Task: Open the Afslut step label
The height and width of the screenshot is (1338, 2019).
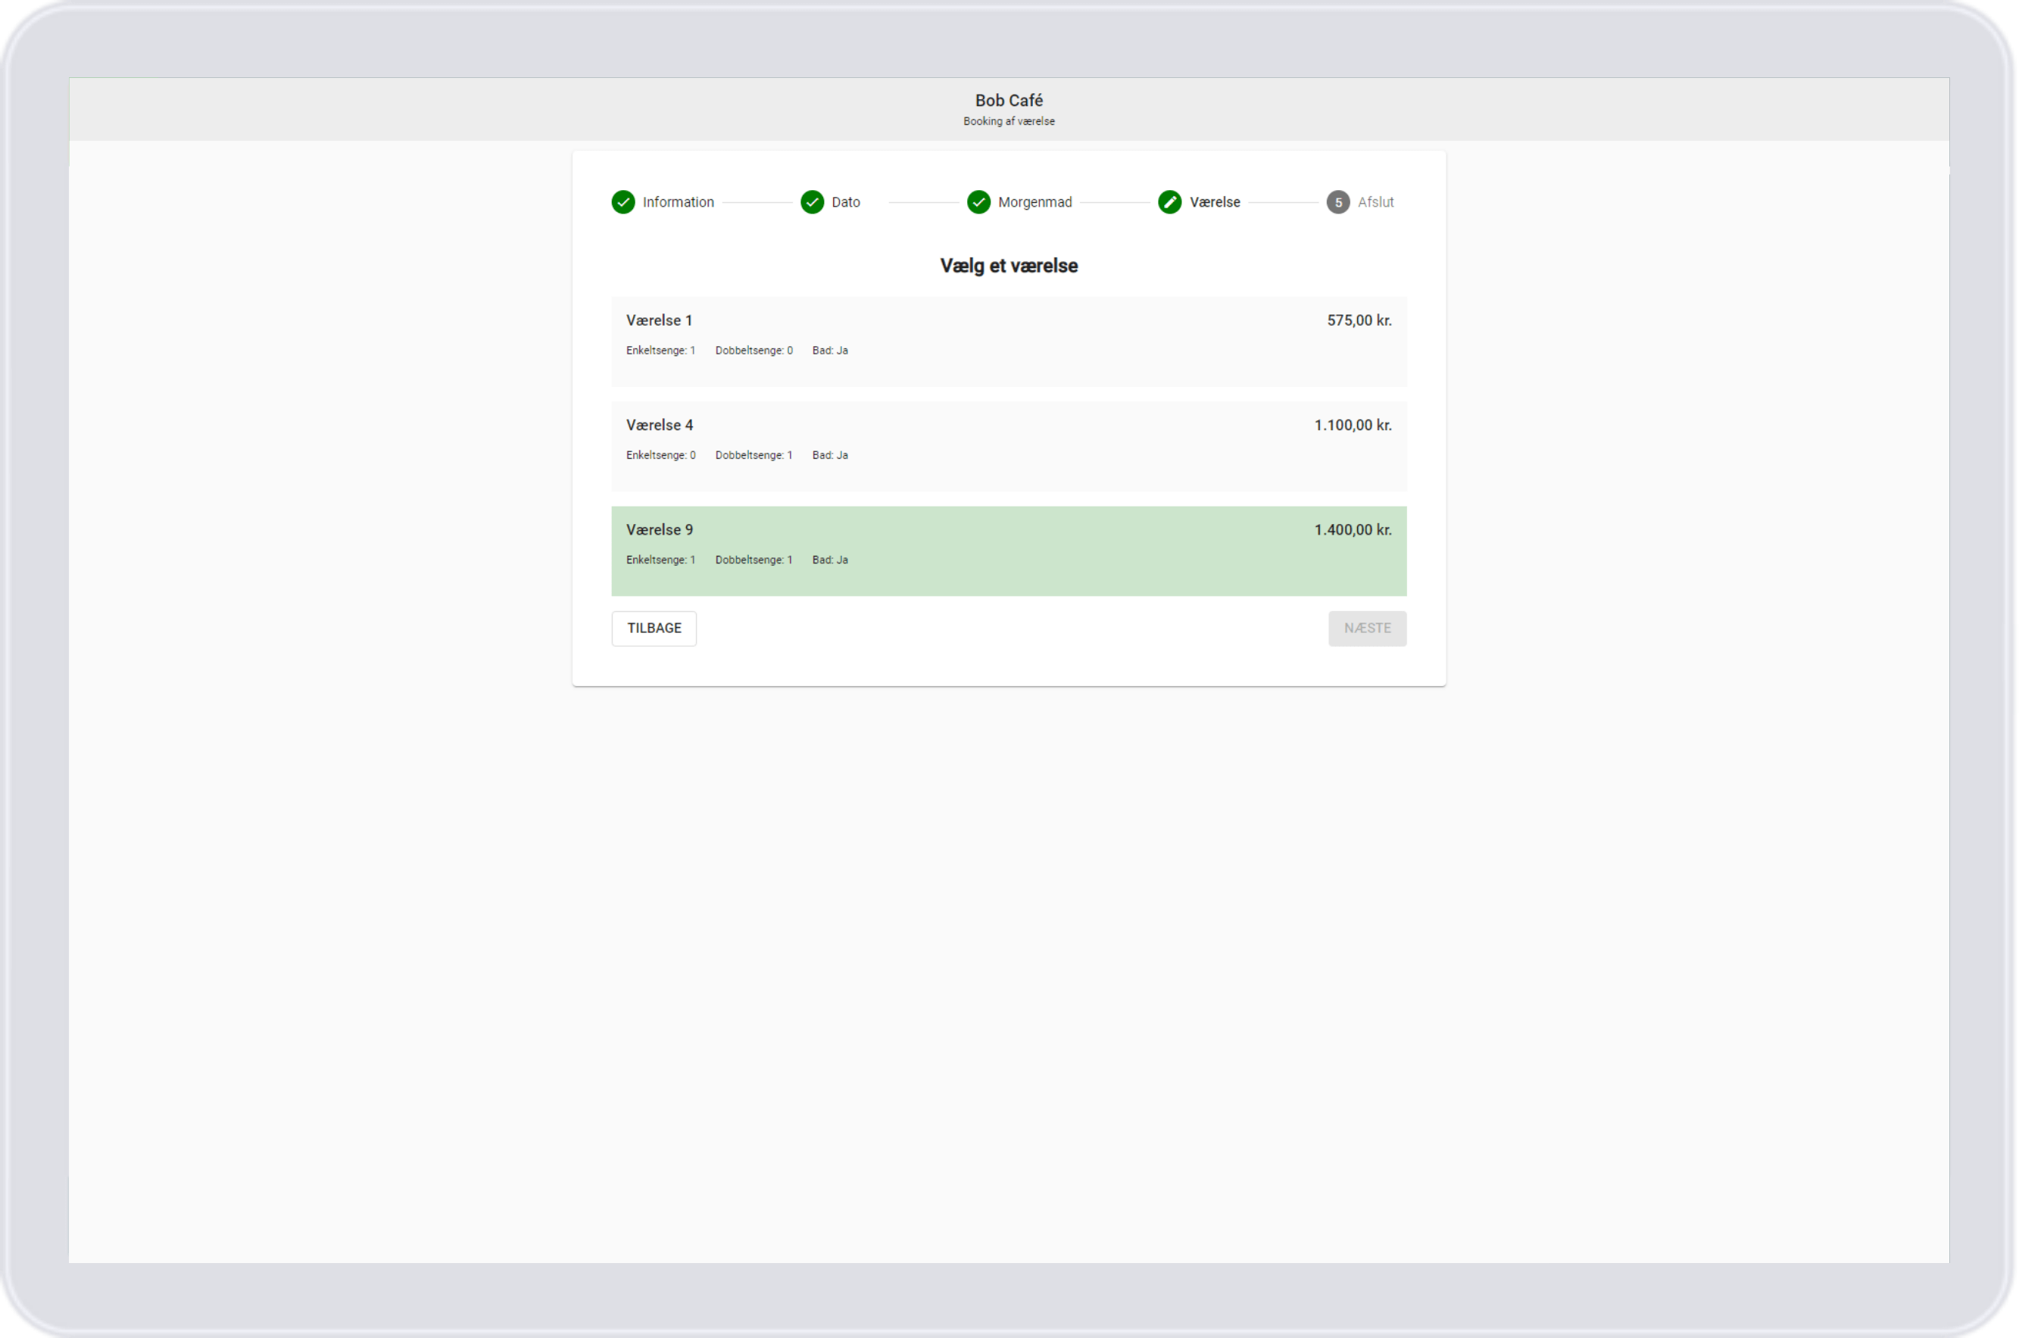Action: pyautogui.click(x=1375, y=202)
